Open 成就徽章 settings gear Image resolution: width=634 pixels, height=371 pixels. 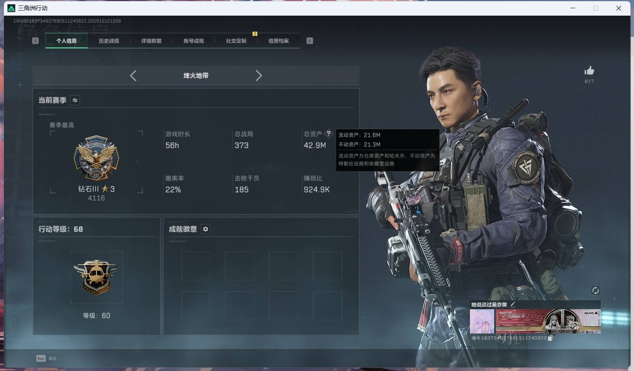[206, 229]
